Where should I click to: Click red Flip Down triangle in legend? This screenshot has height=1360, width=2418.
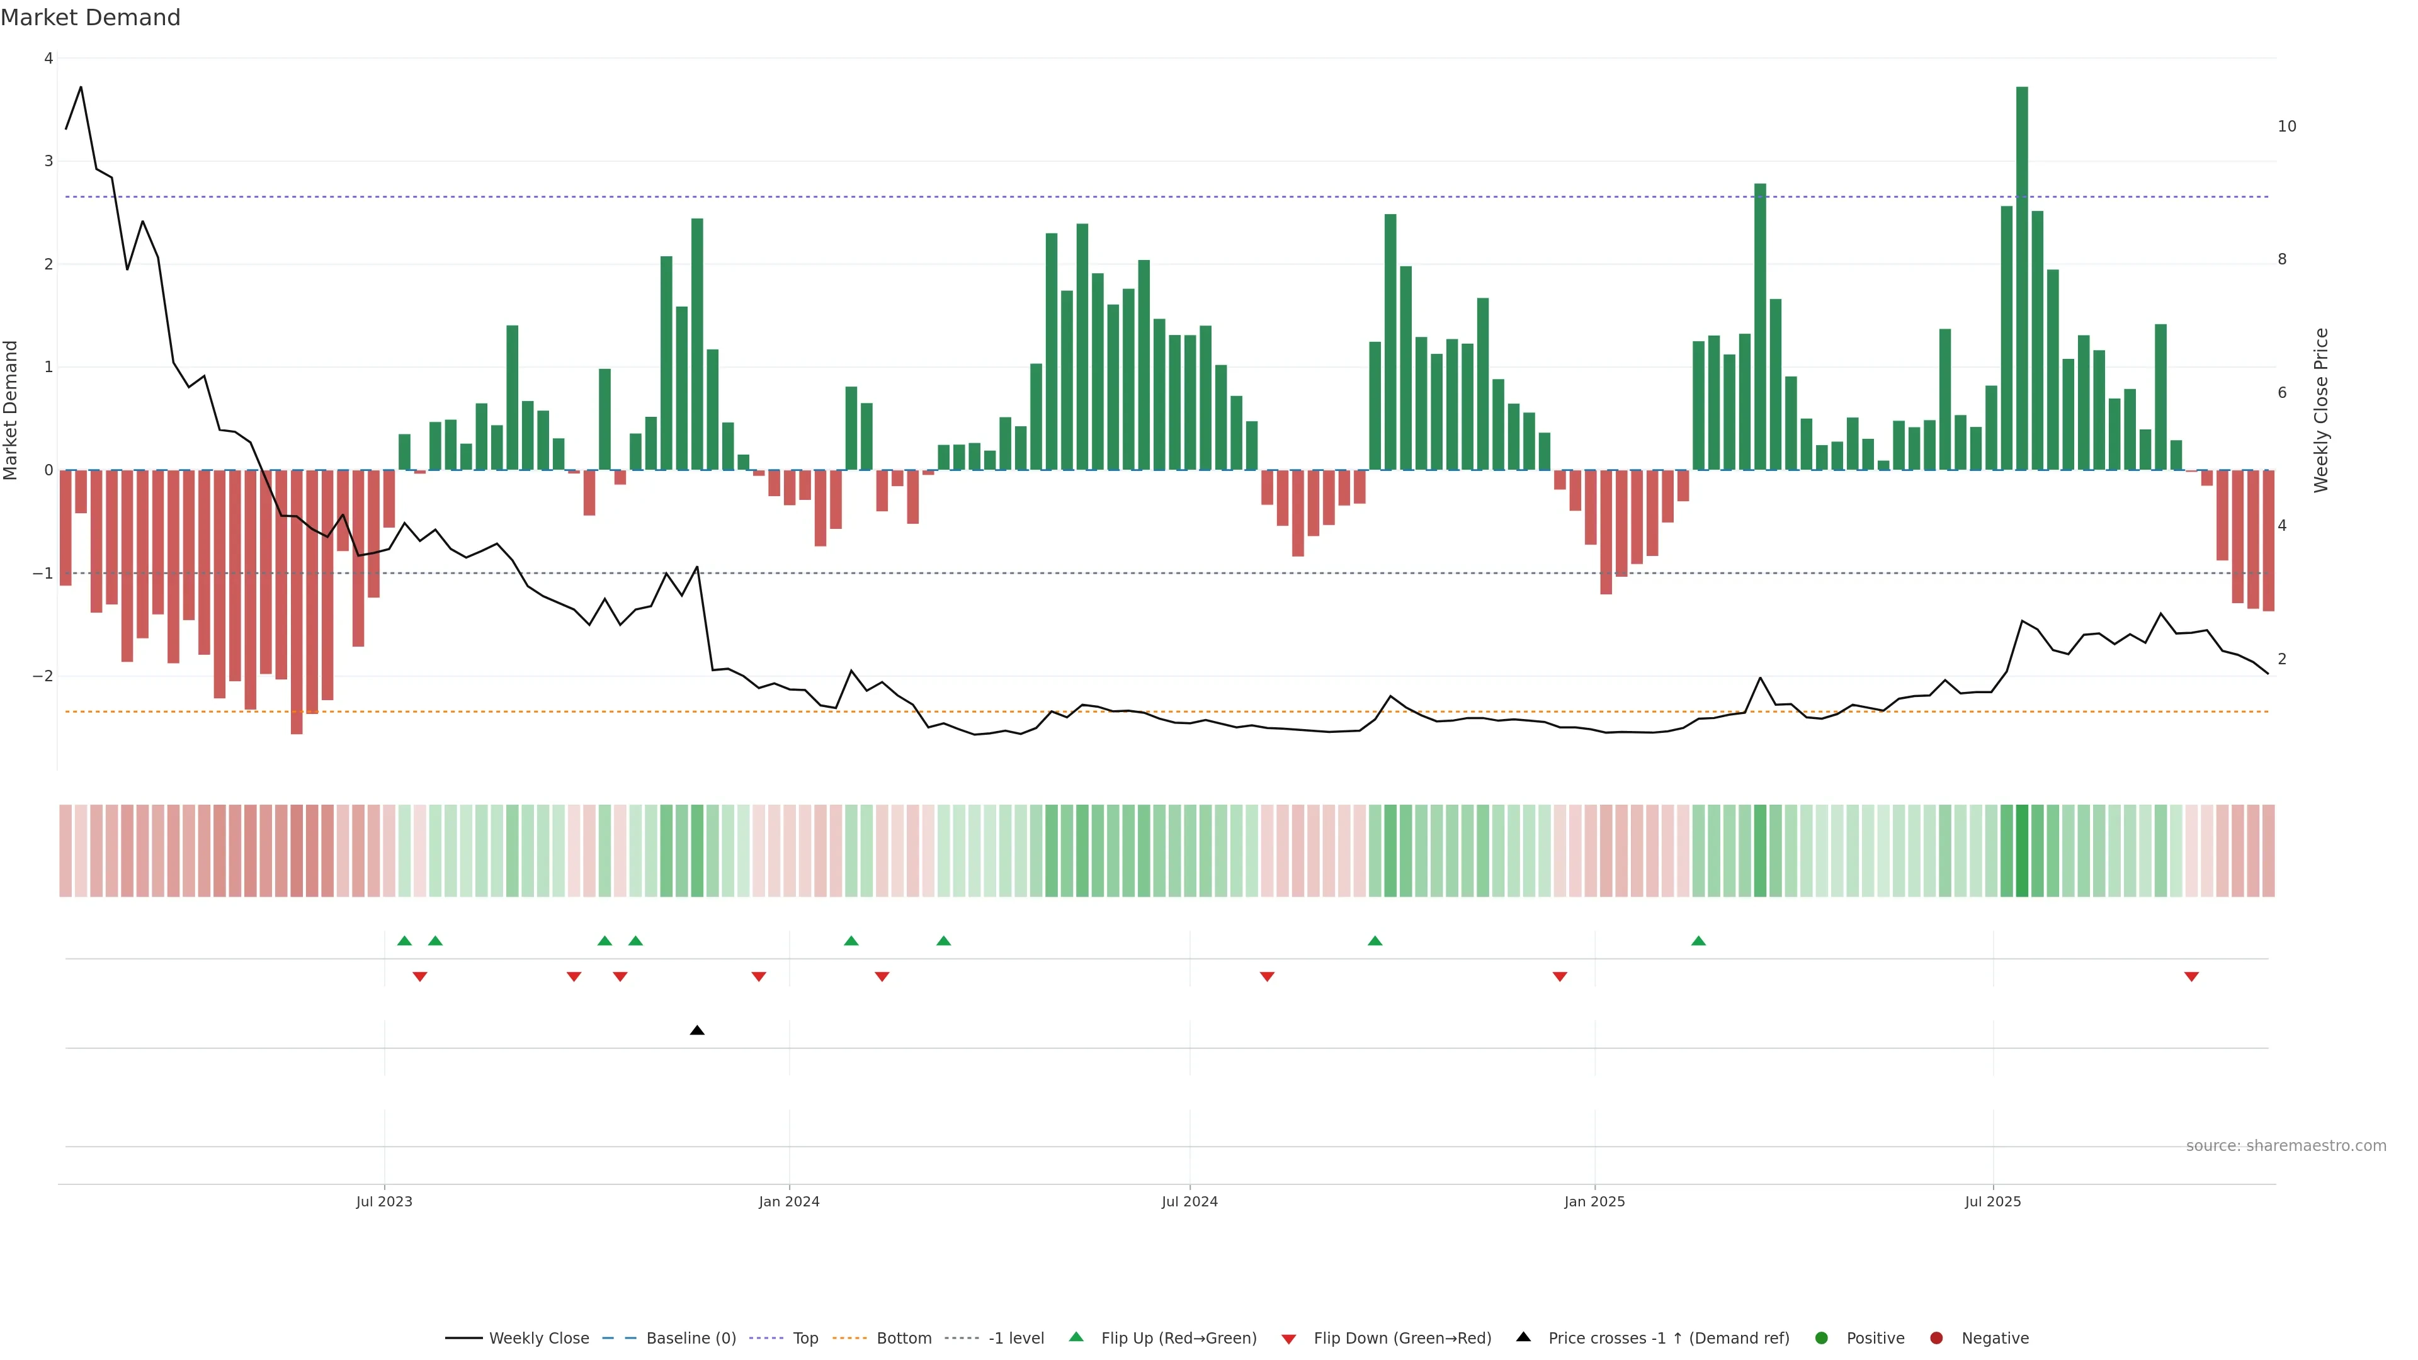(x=1289, y=1339)
